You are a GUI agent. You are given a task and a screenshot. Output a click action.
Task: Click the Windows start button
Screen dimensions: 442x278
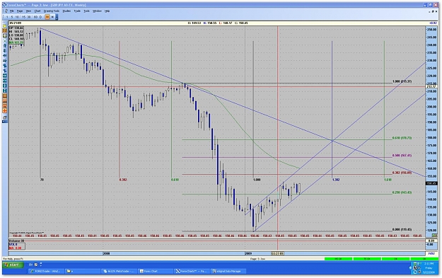13,265
